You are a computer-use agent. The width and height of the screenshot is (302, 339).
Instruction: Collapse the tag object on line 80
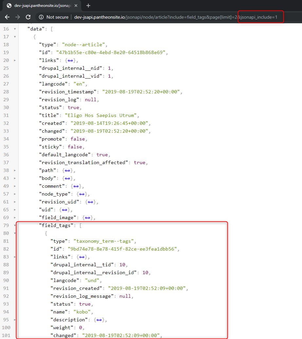15,233
